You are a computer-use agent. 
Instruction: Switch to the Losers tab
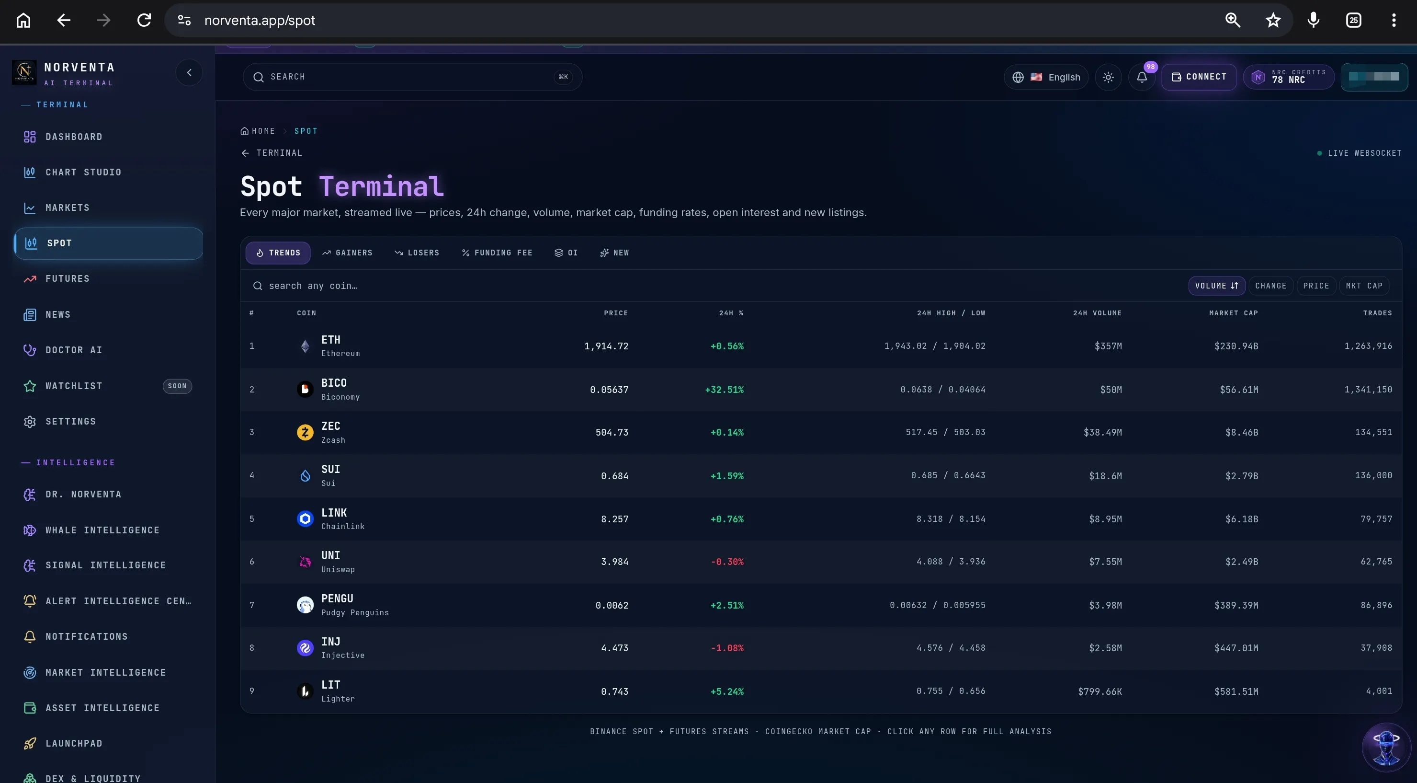pyautogui.click(x=417, y=253)
